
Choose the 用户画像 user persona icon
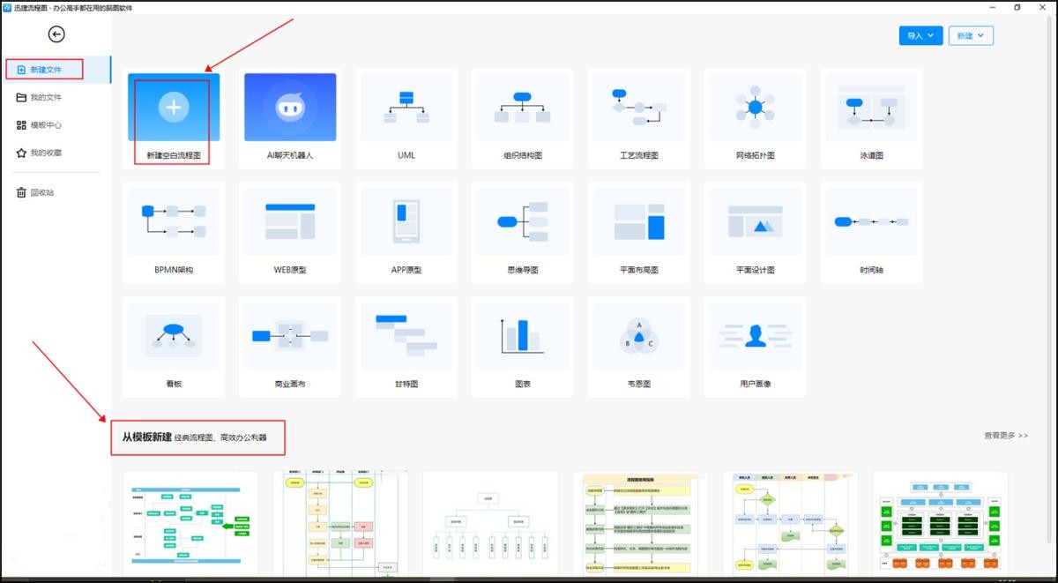point(755,336)
